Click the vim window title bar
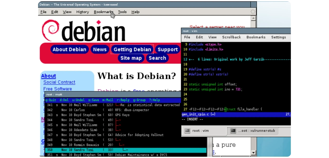Screen dimensions: 329x158 click(236, 31)
